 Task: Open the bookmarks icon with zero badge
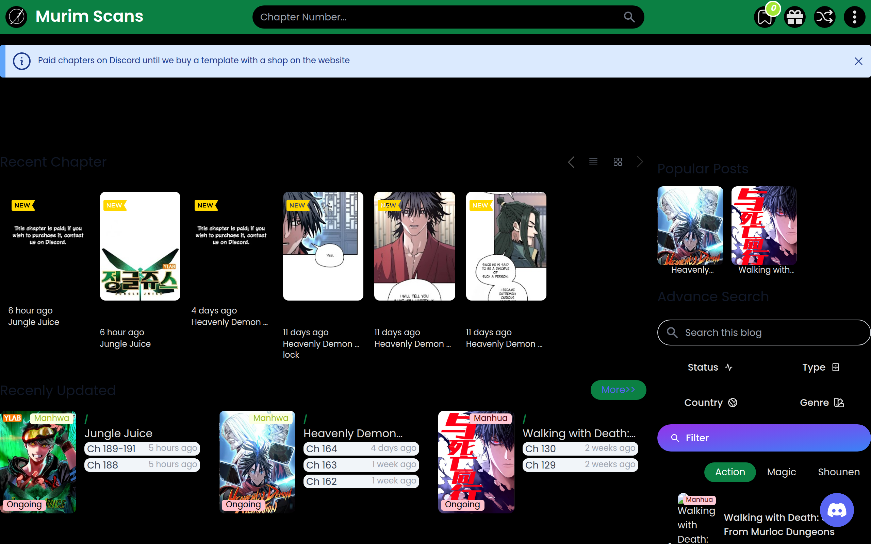[765, 17]
